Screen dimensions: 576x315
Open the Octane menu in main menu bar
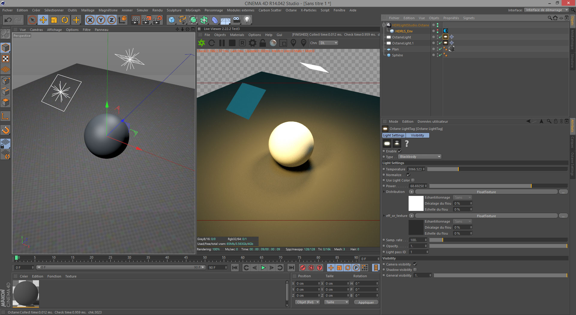pos(291,10)
